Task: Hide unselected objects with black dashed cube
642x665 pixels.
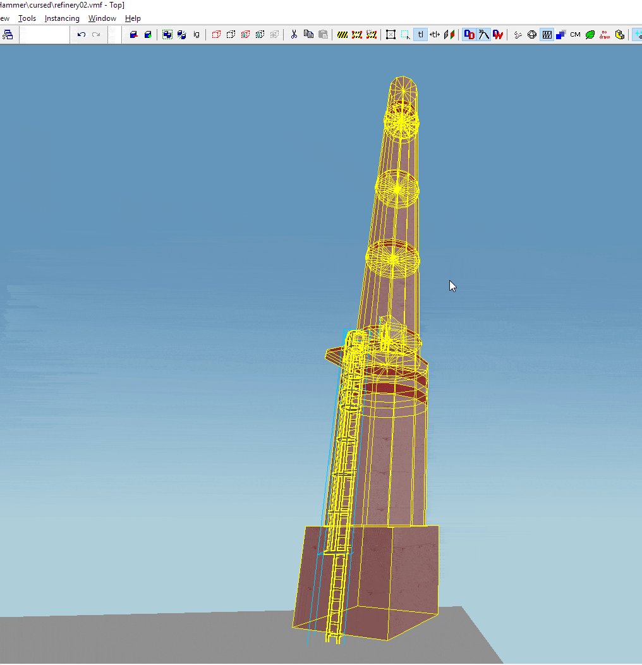Action: pyautogui.click(x=231, y=34)
